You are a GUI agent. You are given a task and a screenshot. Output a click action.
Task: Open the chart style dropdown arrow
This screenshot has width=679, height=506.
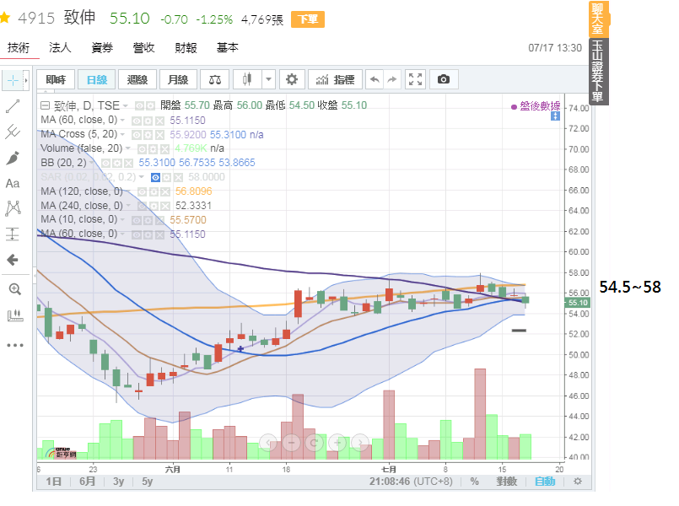(268, 79)
